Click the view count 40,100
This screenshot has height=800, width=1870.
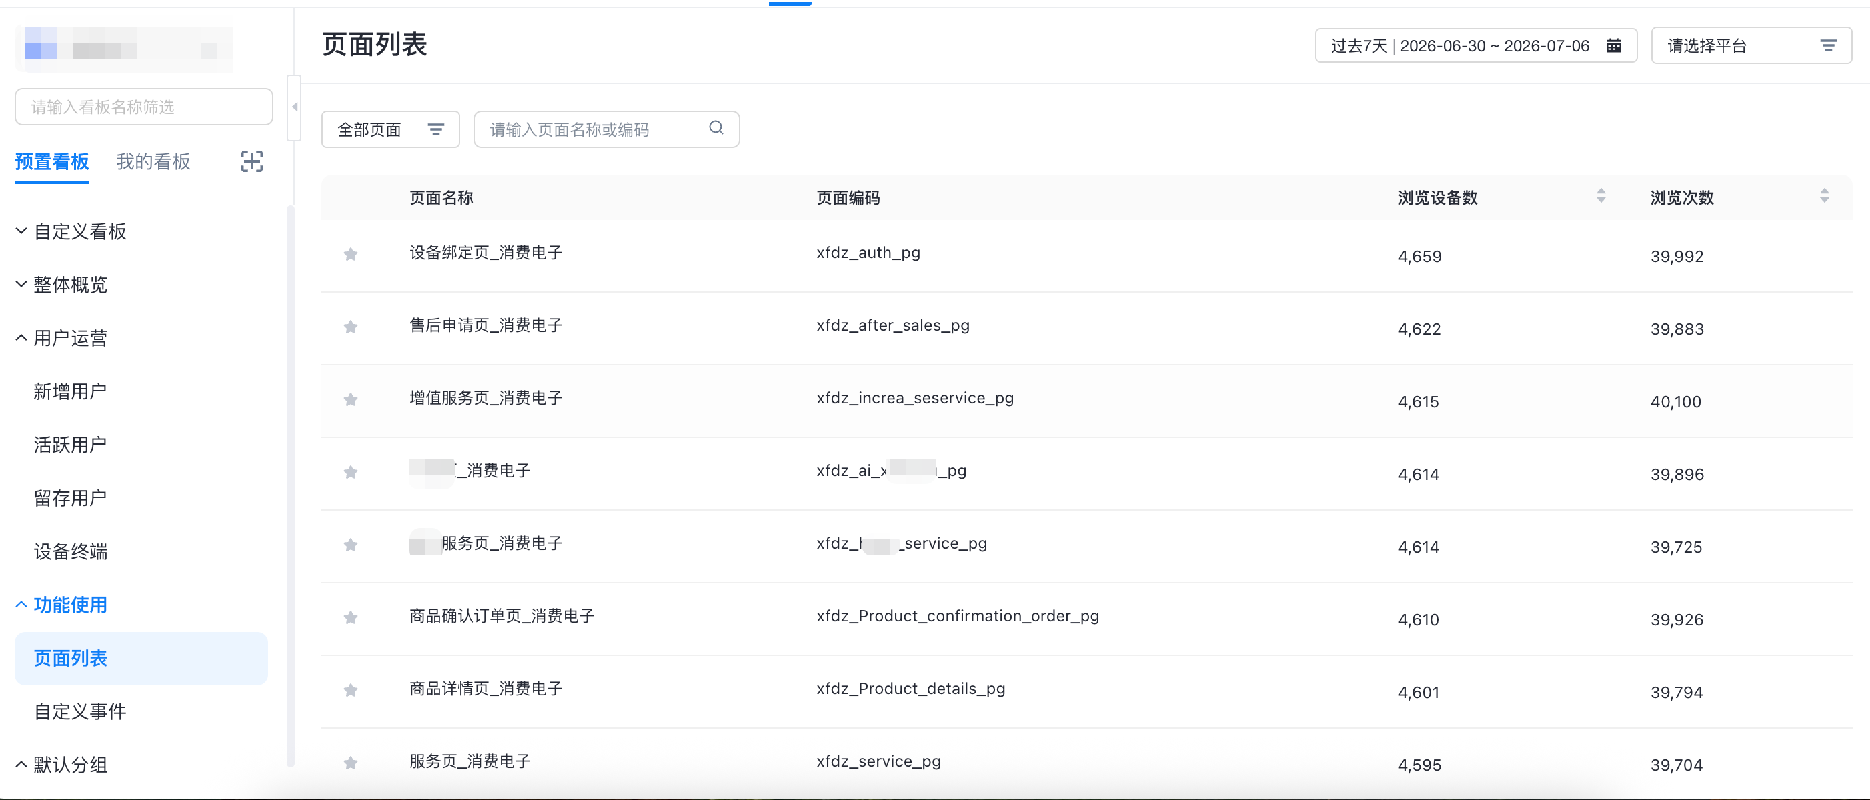pos(1675,401)
